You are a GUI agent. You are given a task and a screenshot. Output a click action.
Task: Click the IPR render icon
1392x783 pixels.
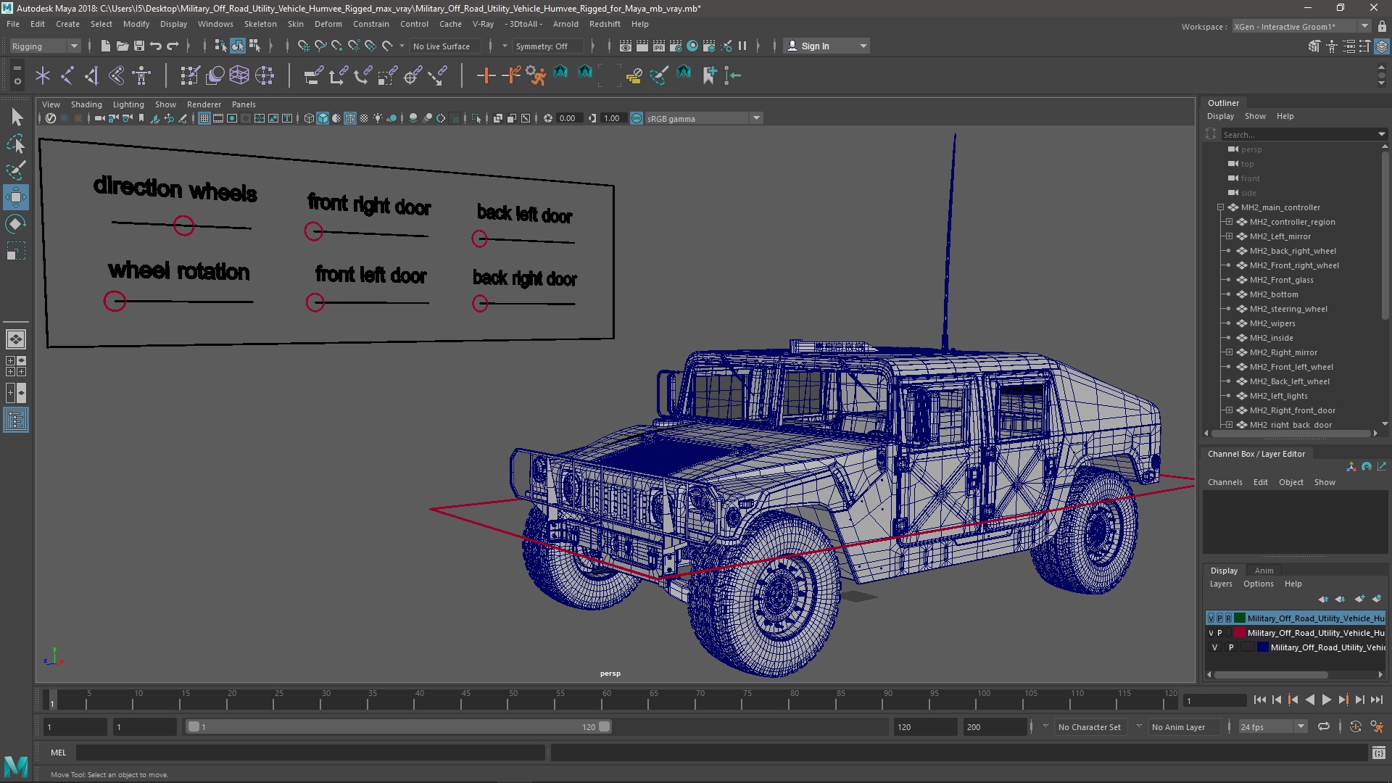[658, 46]
